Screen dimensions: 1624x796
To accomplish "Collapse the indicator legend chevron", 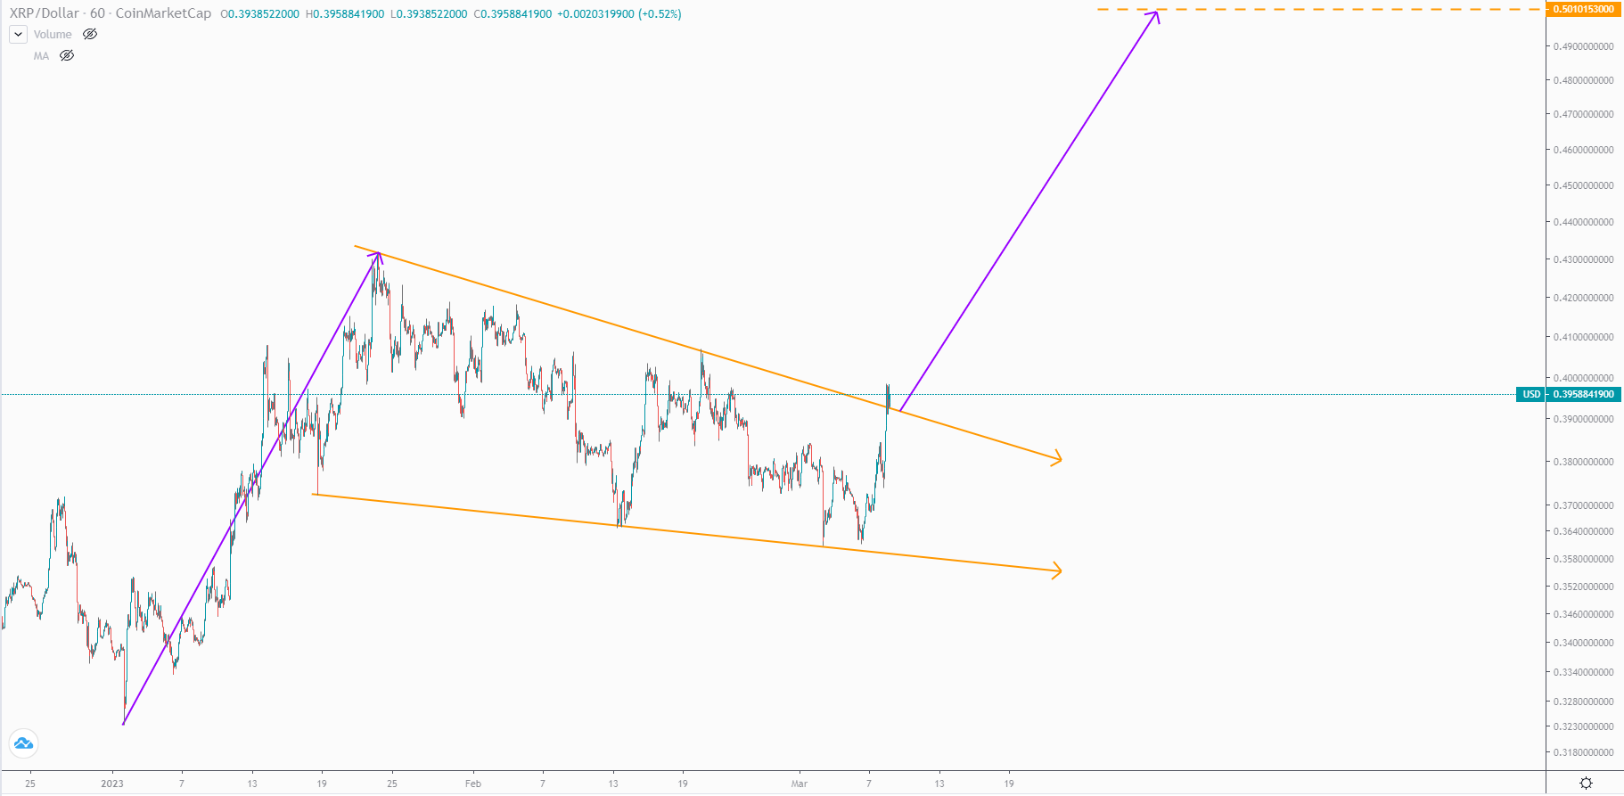I will click(18, 35).
